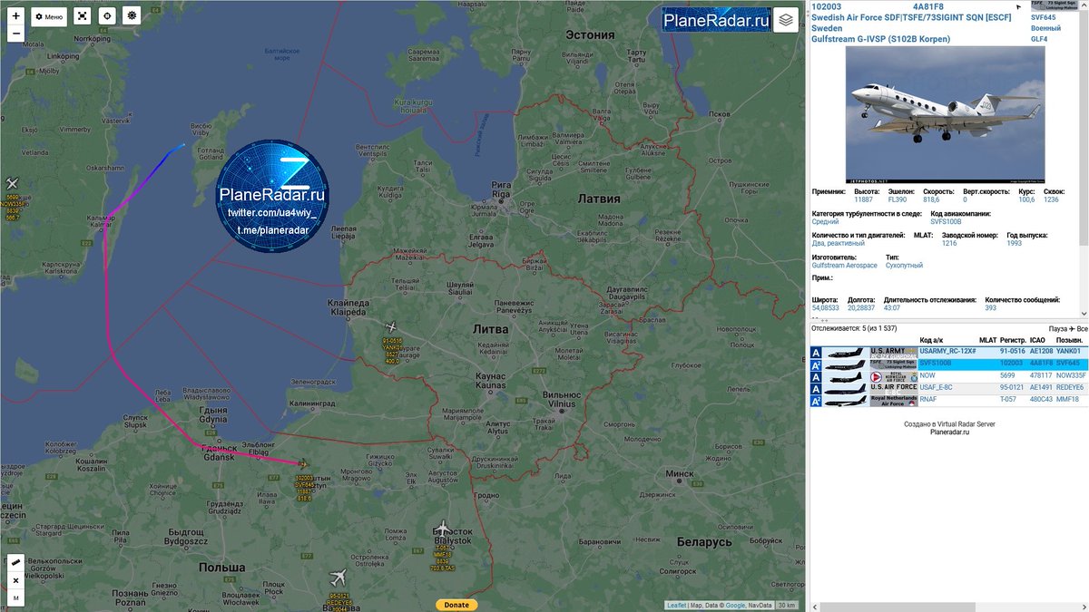Viewport: 1089px width, 612px height.
Task: Select the SVF645 Gulfstream aircraft marker on map
Action: [x=302, y=463]
